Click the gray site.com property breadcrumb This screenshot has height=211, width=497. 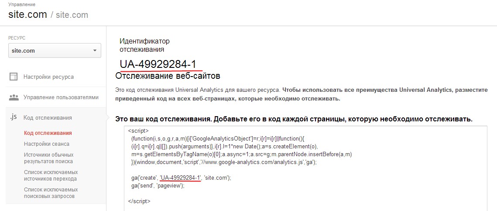pos(72,15)
